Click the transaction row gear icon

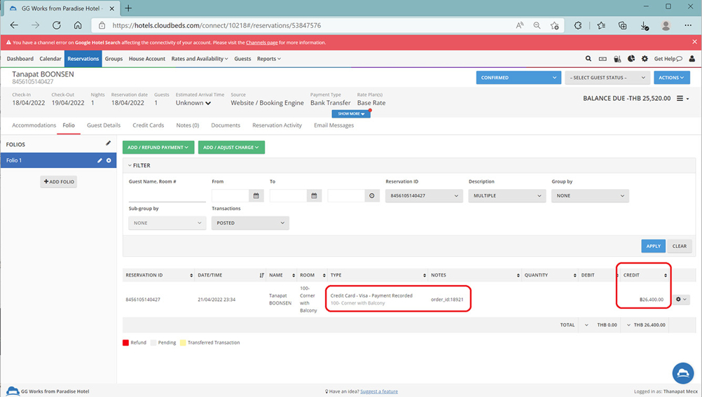680,300
